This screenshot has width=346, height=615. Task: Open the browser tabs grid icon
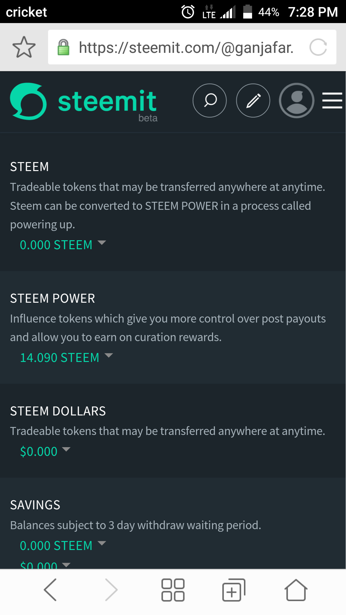173,590
